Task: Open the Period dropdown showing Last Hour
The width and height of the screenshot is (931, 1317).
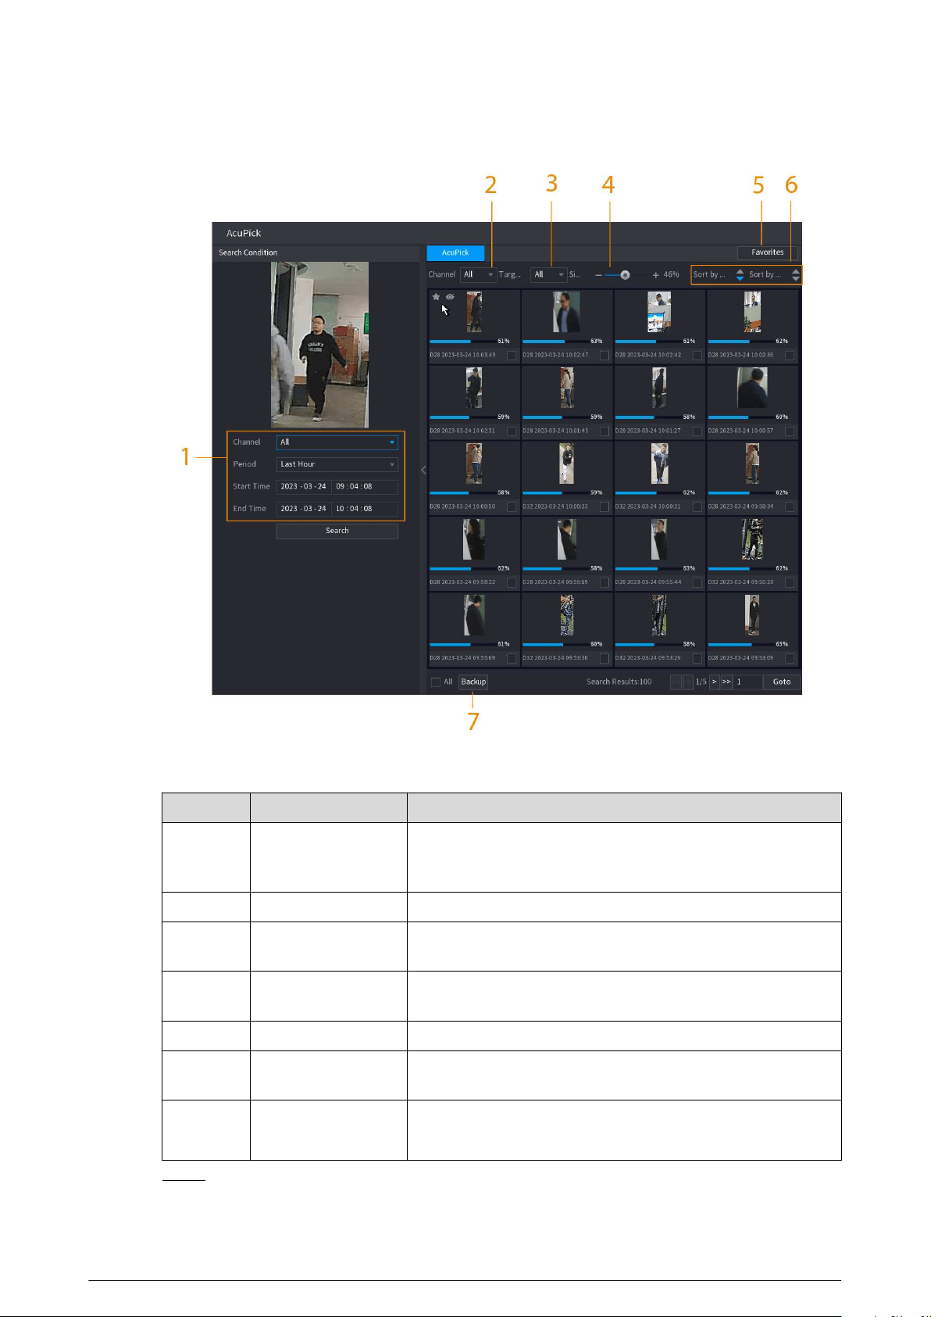Action: [337, 464]
